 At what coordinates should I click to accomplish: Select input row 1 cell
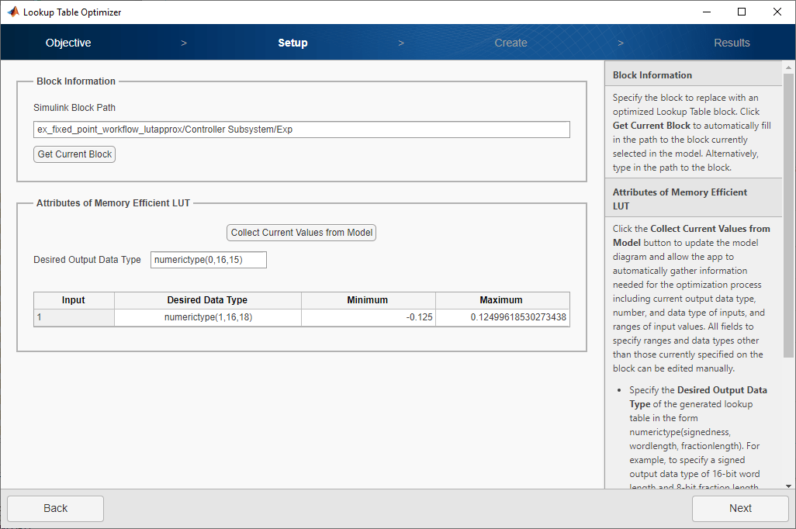pyautogui.click(x=74, y=317)
